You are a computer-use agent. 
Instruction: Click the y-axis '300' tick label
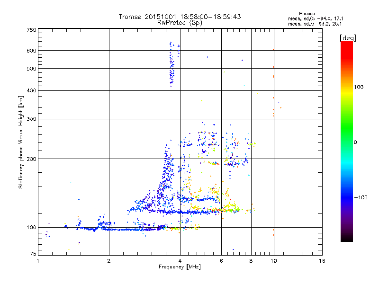pos(31,119)
